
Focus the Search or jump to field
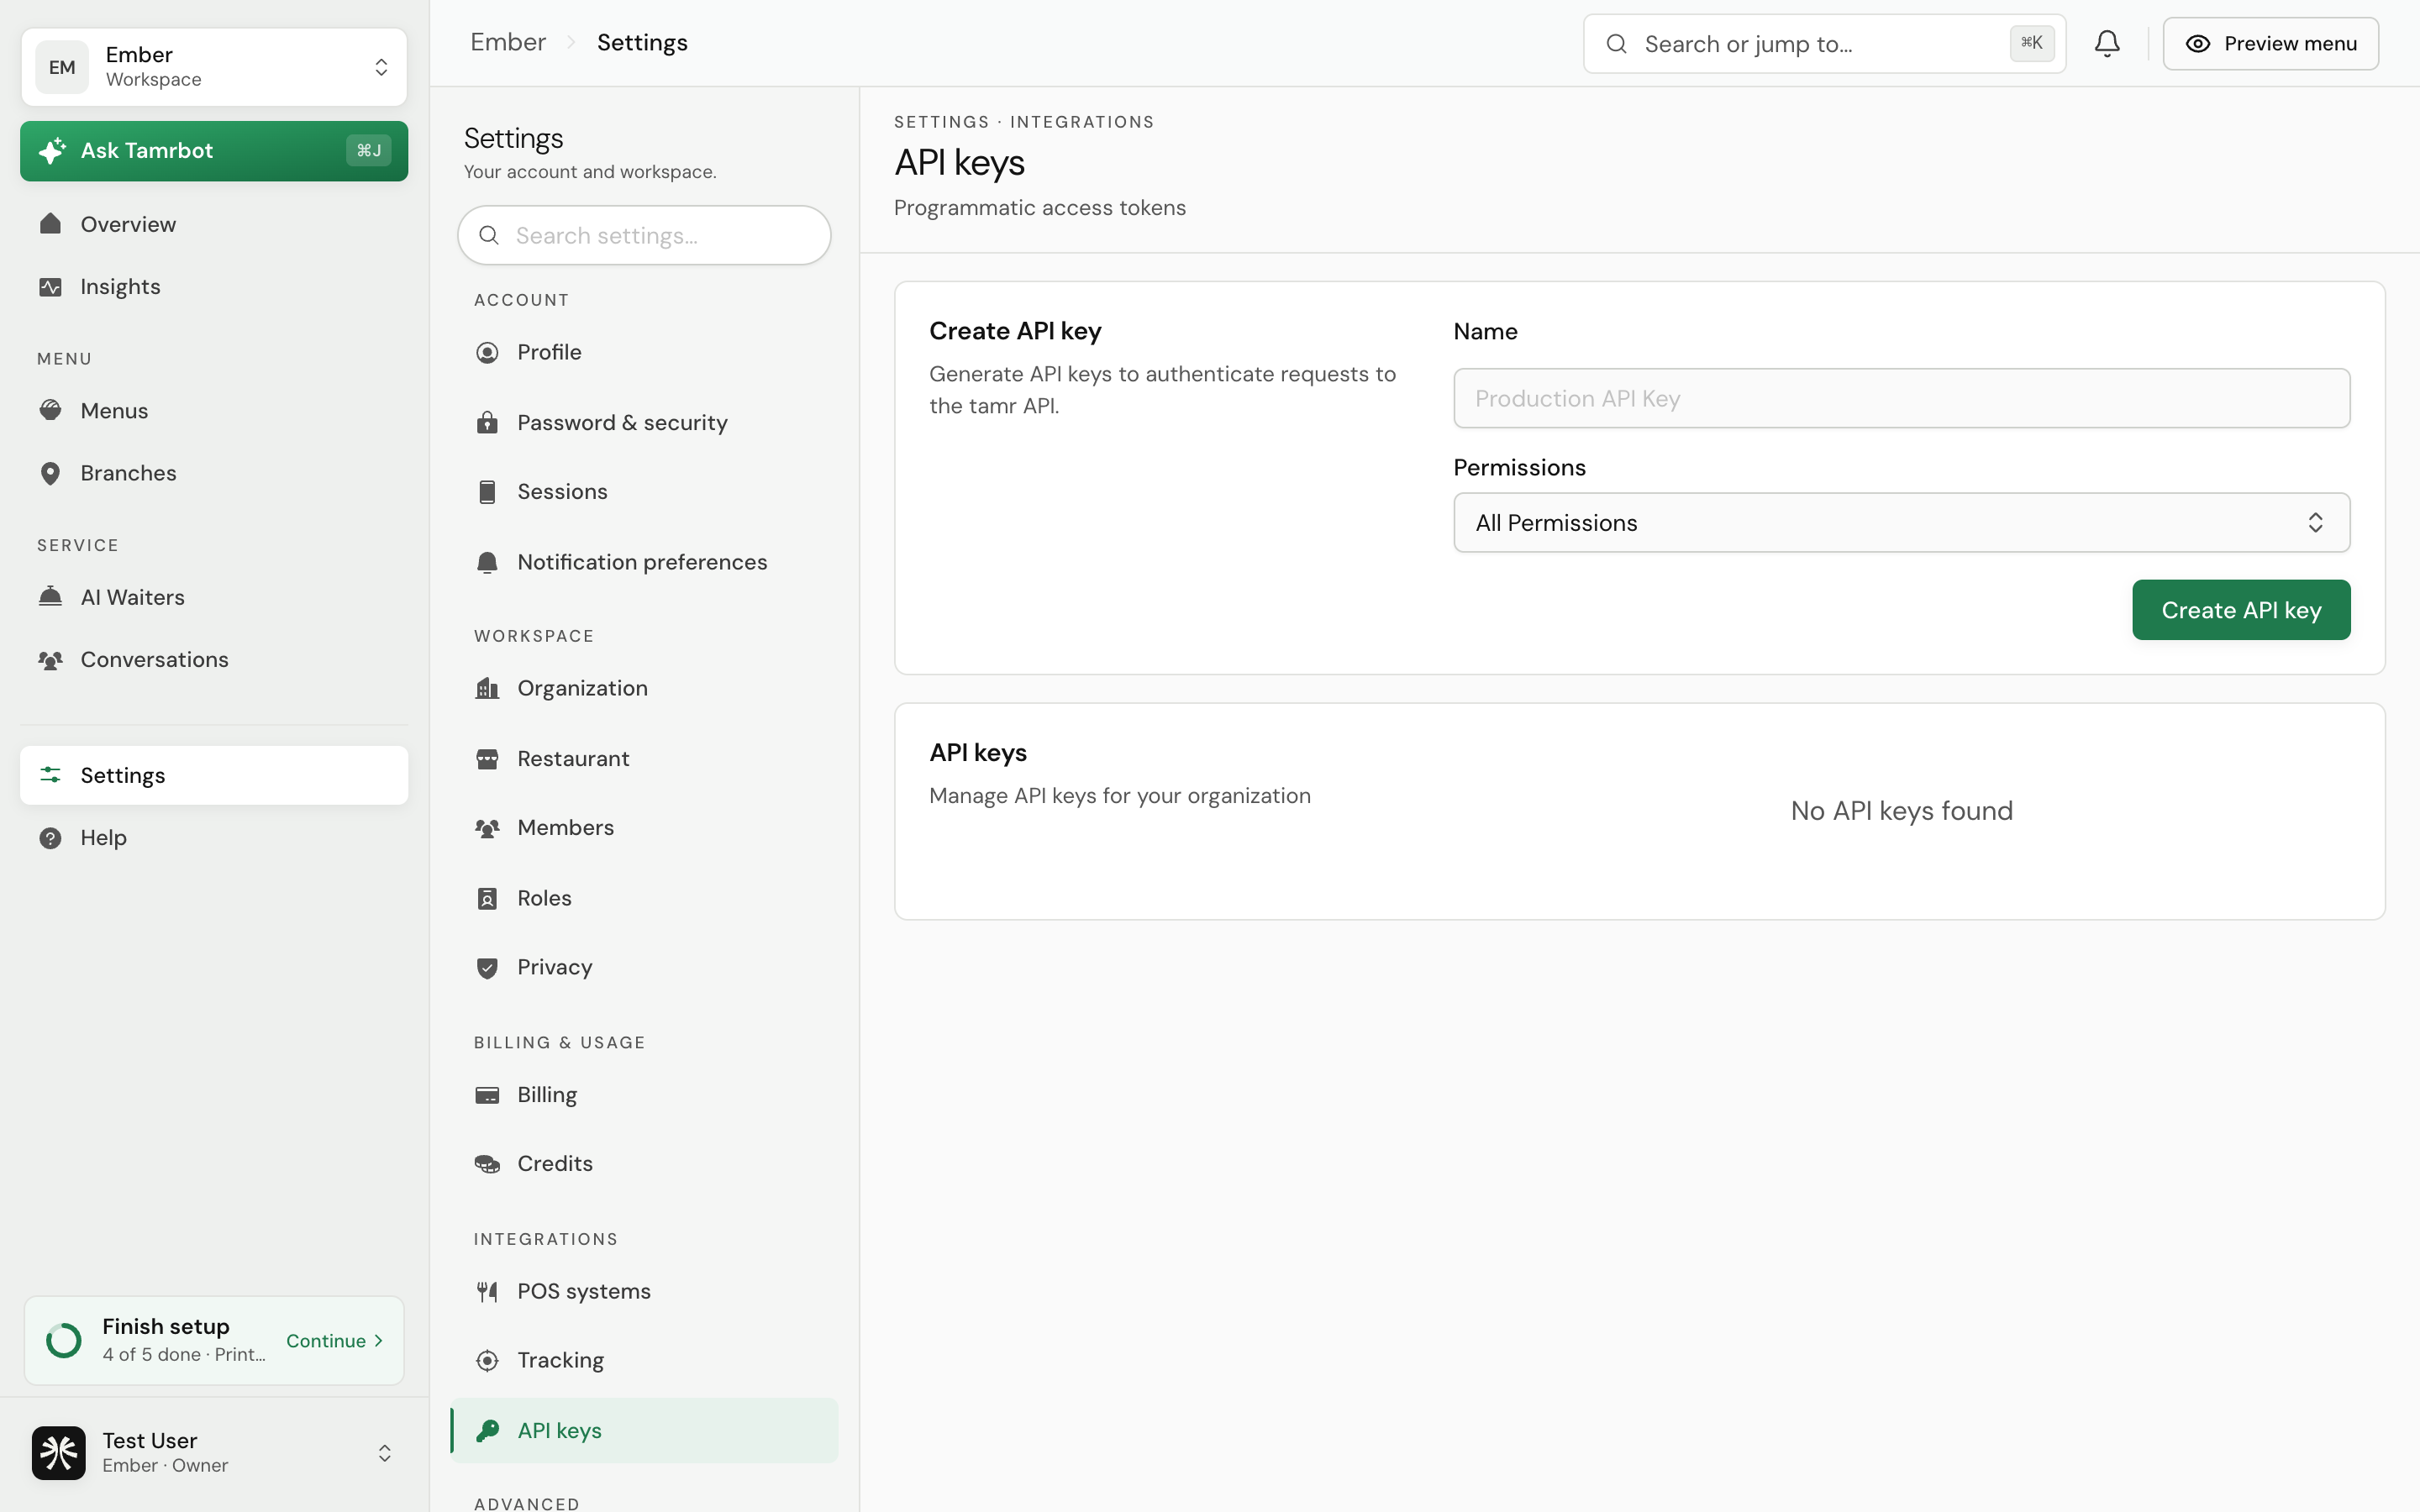tap(1824, 44)
